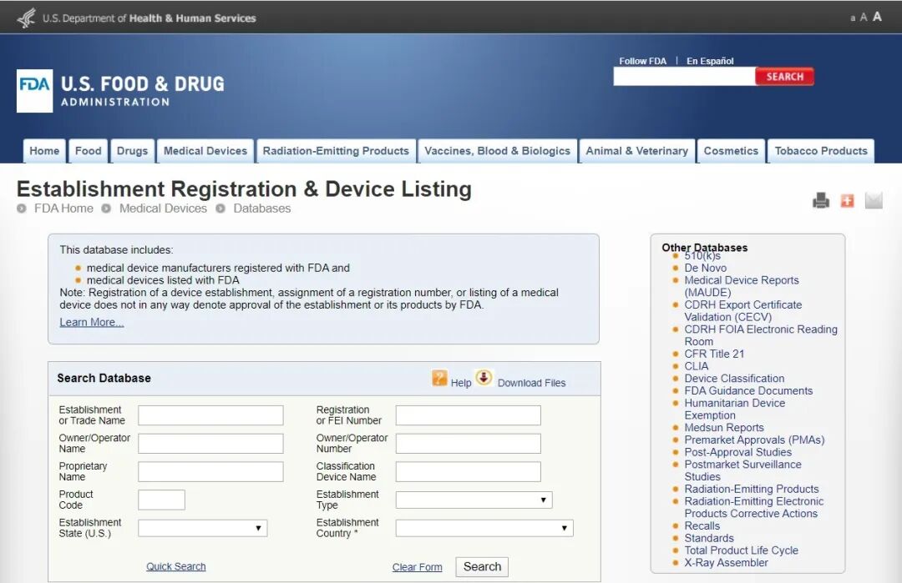Click the red SEARCH button
This screenshot has height=583, width=902.
(784, 77)
